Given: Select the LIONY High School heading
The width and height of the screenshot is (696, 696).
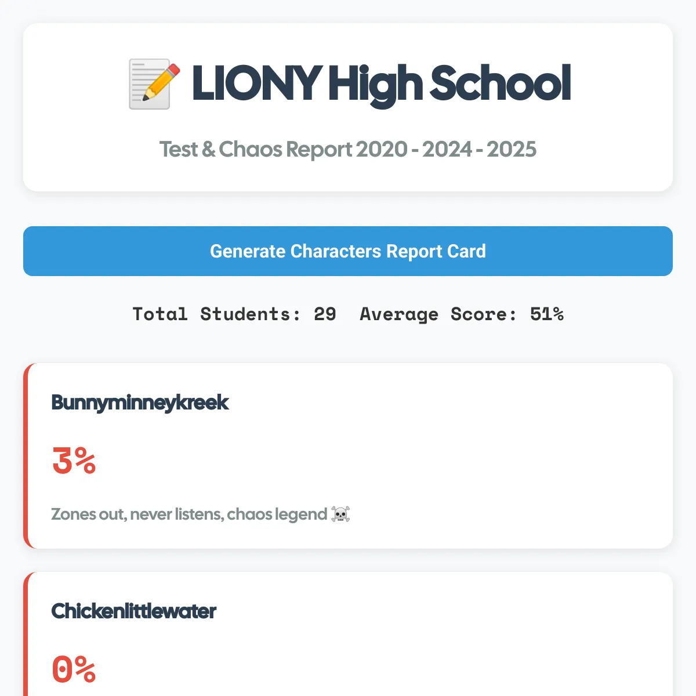Looking at the screenshot, I should tap(349, 84).
